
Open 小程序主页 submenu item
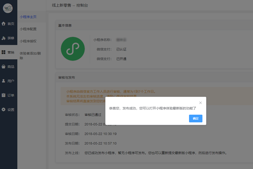28,17
